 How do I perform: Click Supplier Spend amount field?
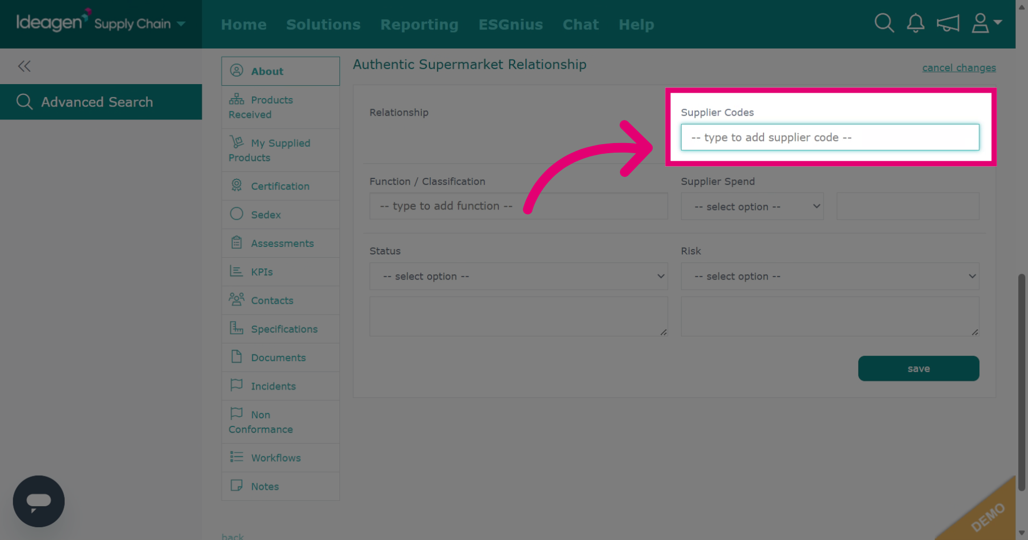click(908, 206)
